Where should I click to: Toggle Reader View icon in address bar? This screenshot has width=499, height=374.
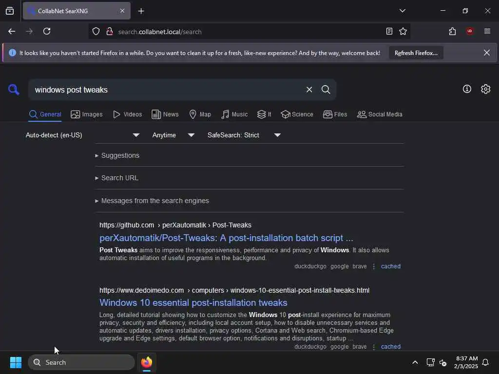click(389, 32)
